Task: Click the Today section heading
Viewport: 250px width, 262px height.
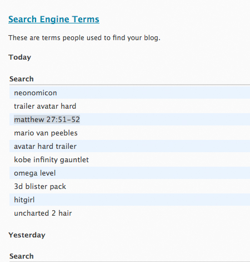Action: click(19, 57)
